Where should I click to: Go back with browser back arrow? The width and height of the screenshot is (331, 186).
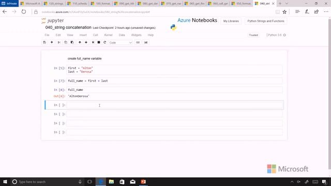click(x=5, y=12)
